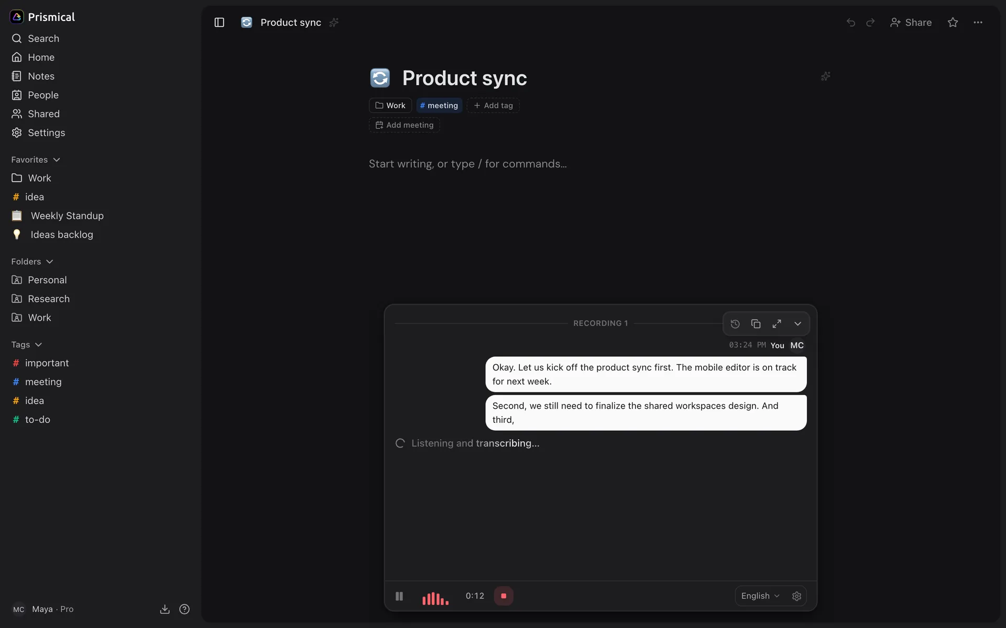Click the download icon in the sidebar footer
Viewport: 1006px width, 628px height.
tap(165, 609)
